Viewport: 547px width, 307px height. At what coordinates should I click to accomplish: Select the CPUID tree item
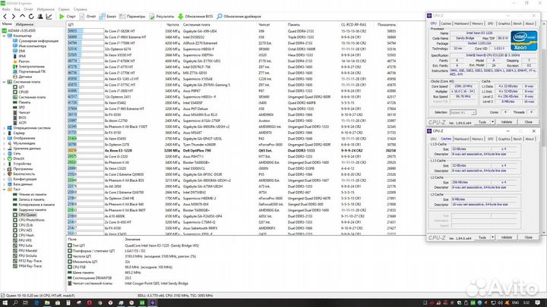click(24, 92)
